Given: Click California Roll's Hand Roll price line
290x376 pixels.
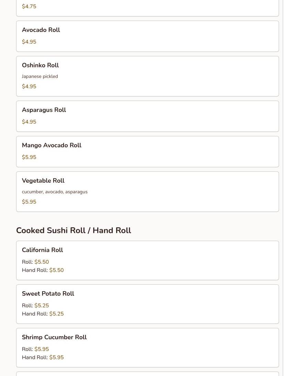Looking at the screenshot, I should tap(43, 270).
